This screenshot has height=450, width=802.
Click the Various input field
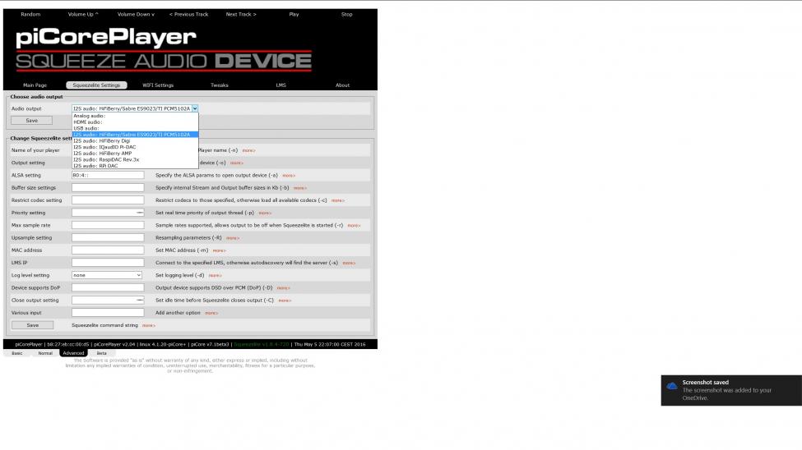point(108,313)
